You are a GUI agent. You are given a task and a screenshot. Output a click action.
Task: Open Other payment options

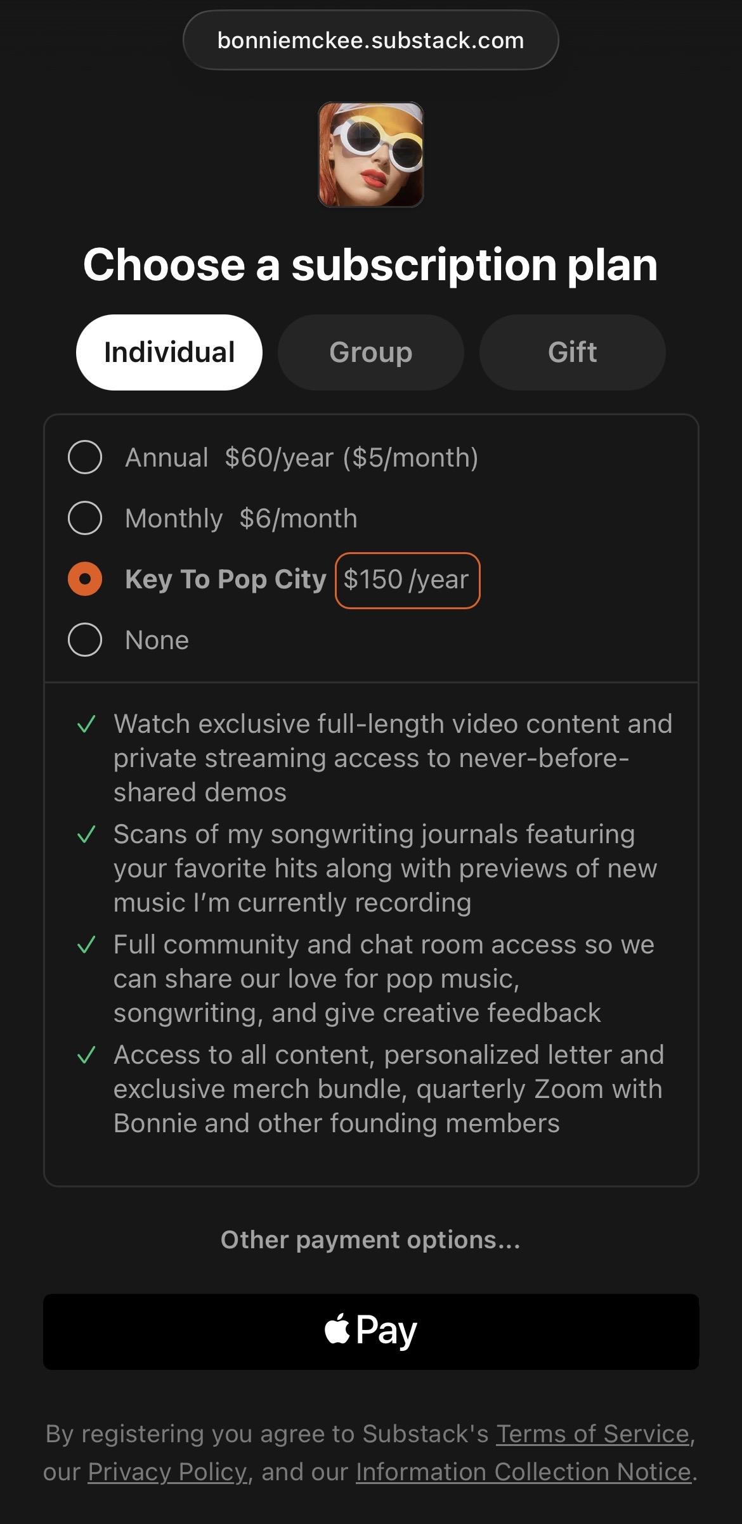(370, 1239)
